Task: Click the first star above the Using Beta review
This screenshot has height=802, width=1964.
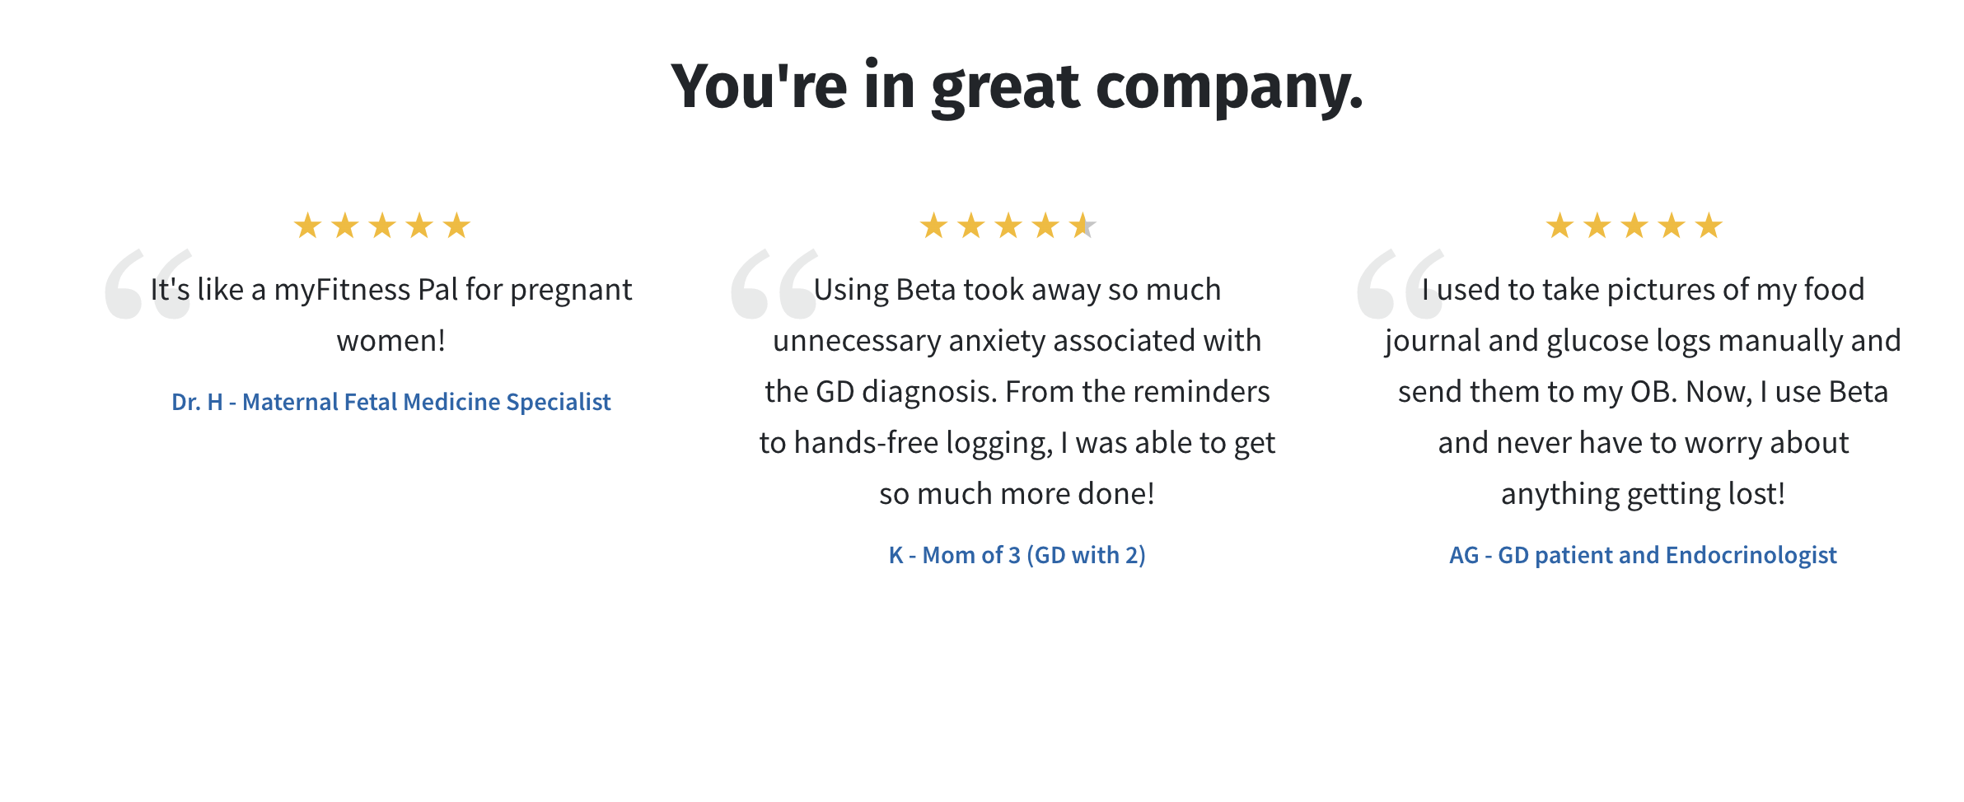Action: 933,225
